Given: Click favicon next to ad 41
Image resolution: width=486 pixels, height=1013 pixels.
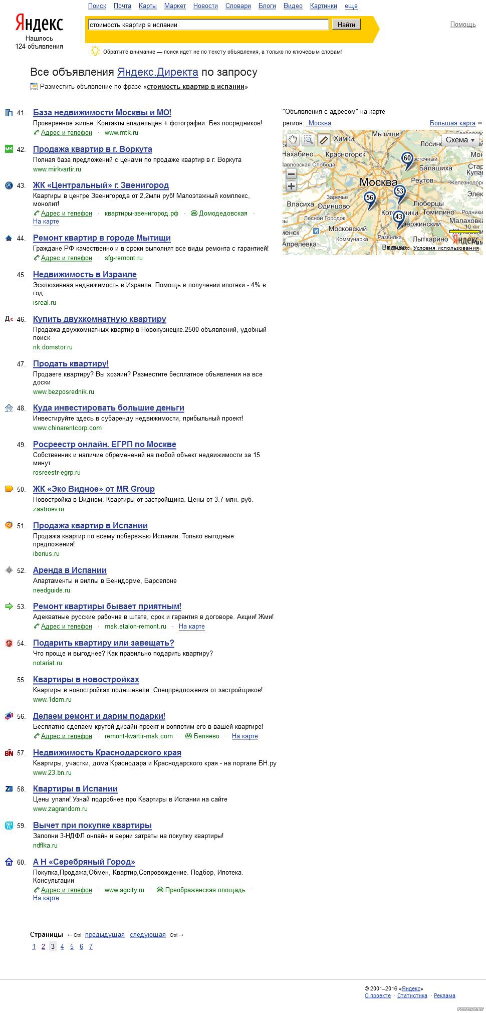Looking at the screenshot, I should (x=9, y=113).
